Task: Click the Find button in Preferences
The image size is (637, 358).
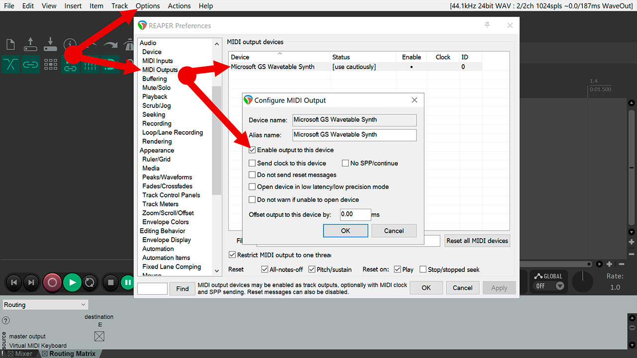Action: (183, 288)
